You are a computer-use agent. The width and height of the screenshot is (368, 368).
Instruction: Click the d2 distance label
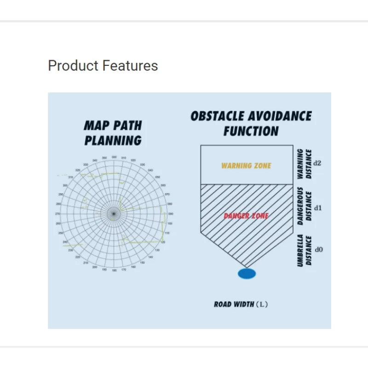pos(317,163)
